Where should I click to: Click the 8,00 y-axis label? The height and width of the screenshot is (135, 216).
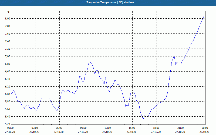[x=8, y=19]
